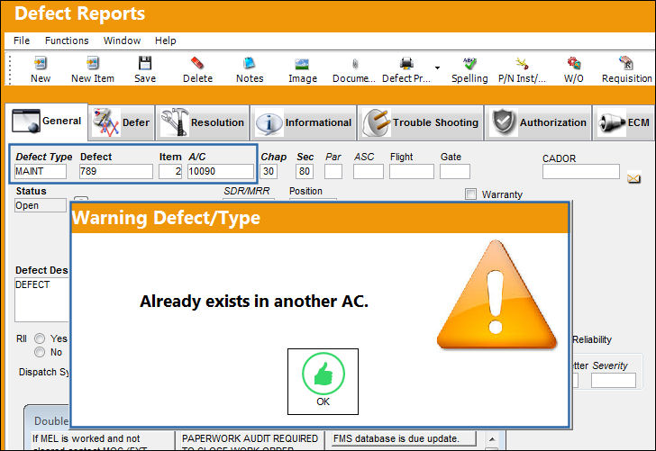Click the New toolbar icon
Screen dimensions: 656x451
click(41, 64)
